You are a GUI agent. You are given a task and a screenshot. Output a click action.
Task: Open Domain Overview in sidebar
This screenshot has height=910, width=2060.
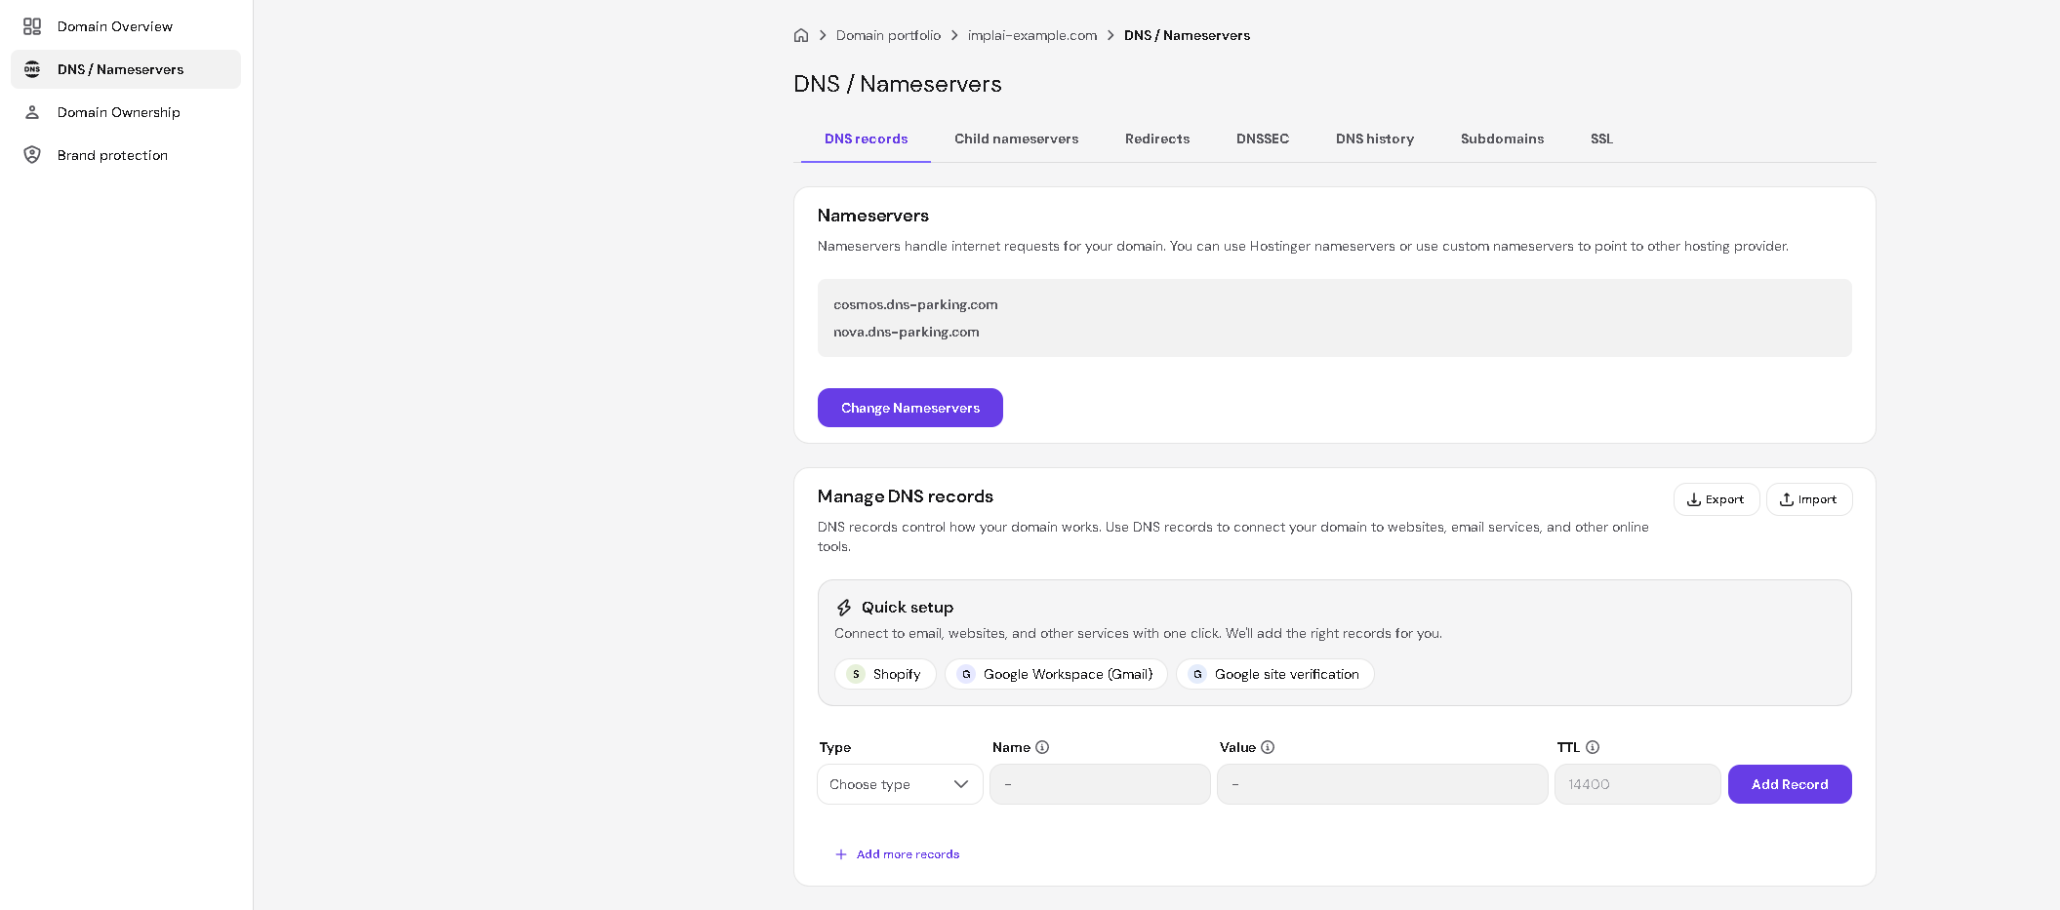tap(126, 26)
